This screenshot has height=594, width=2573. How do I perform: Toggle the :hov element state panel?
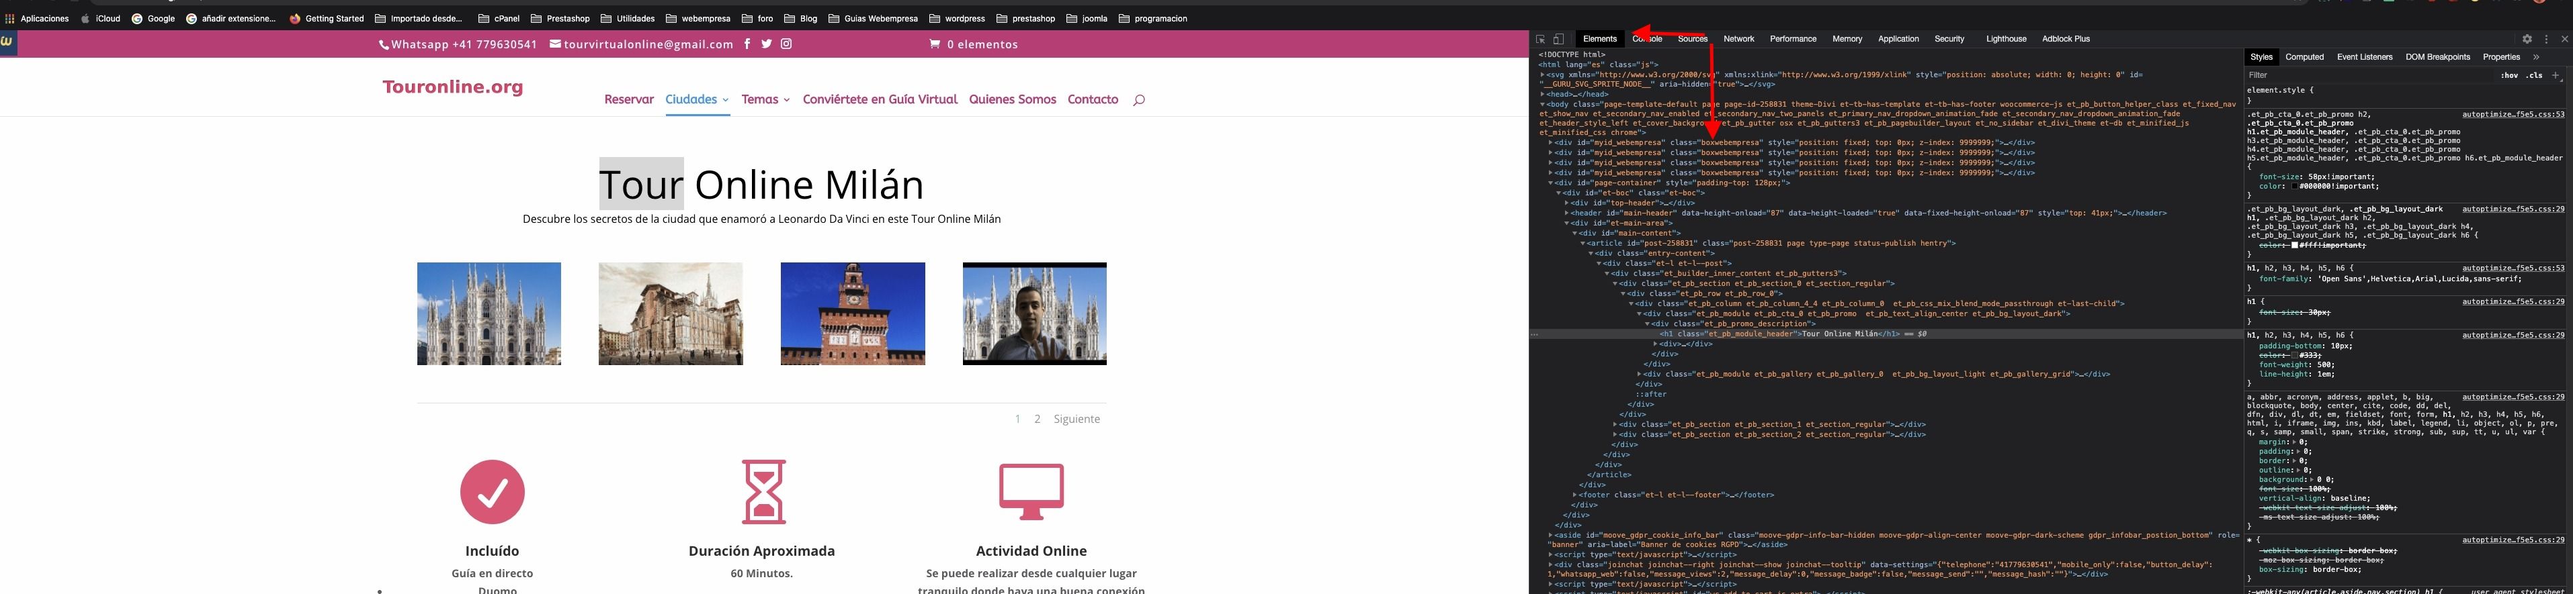[2509, 75]
